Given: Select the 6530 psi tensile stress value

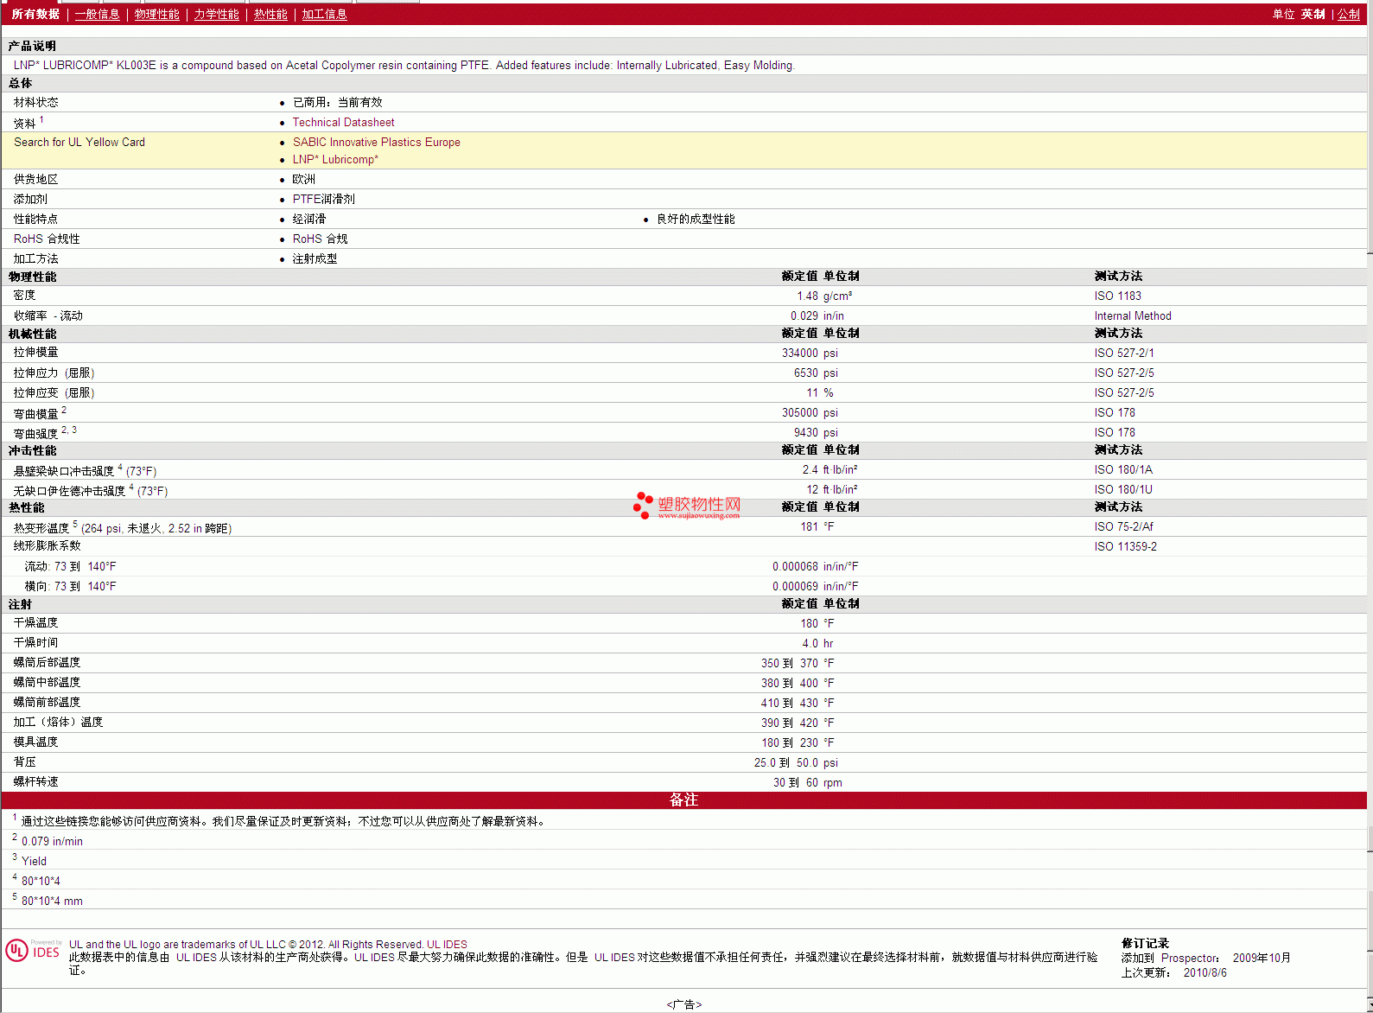Looking at the screenshot, I should click(x=816, y=373).
